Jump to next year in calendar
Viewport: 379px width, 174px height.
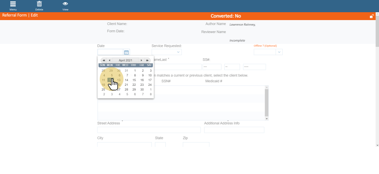[x=147, y=60]
